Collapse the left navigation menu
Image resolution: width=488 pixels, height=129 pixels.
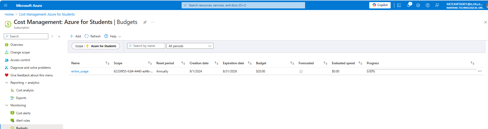[59, 36]
